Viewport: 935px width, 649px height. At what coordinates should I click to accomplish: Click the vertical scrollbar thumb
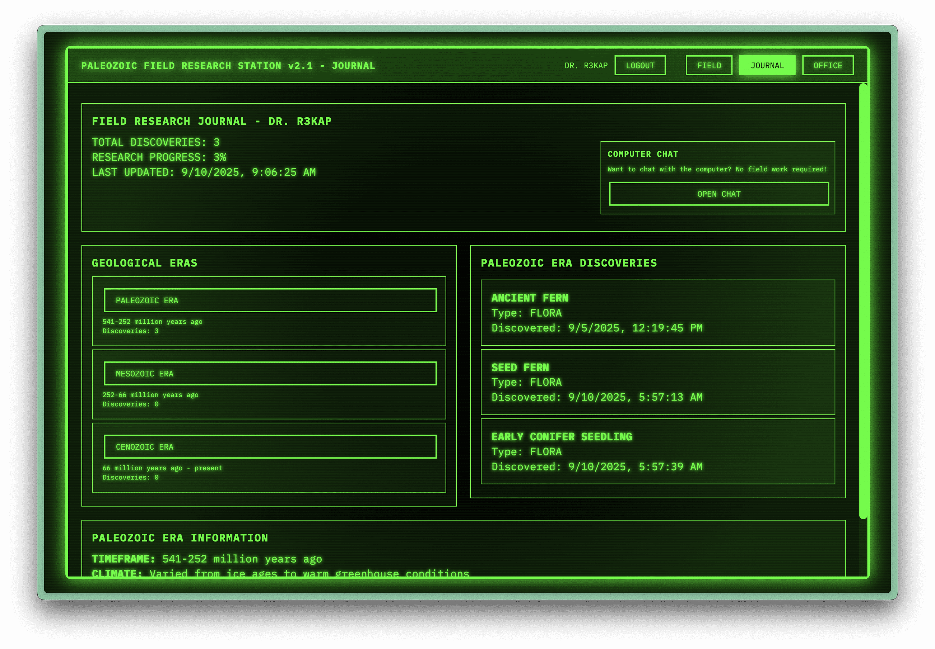tap(863, 301)
